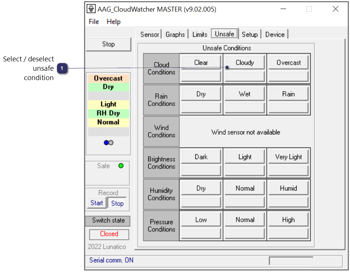Screen dimensions: 350x272
Task: Click the "Wind sensor not available" message
Action: pos(245,132)
